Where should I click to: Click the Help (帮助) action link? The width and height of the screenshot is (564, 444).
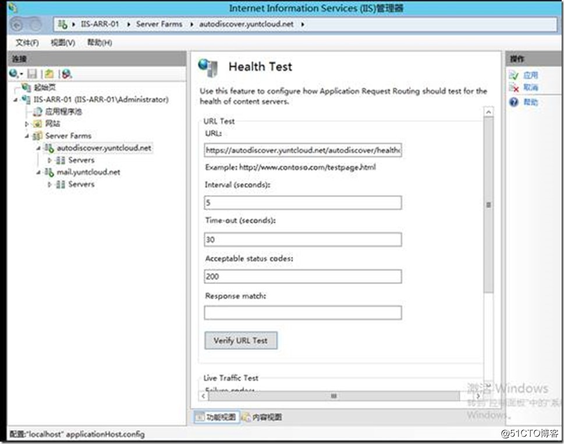pos(531,102)
